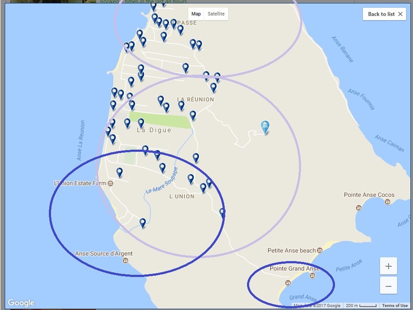Click the Back to list button
413x310 pixels.
[384, 14]
